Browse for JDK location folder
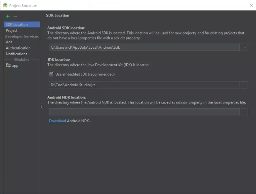The height and width of the screenshot is (194, 256). (x=245, y=85)
